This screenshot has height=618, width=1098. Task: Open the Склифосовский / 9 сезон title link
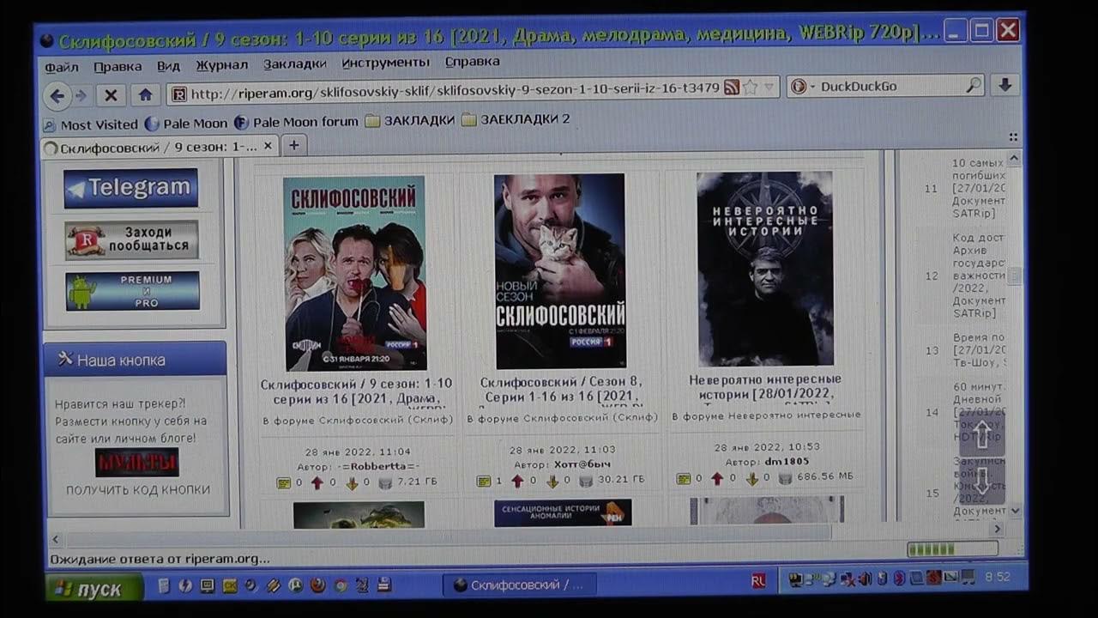[356, 391]
